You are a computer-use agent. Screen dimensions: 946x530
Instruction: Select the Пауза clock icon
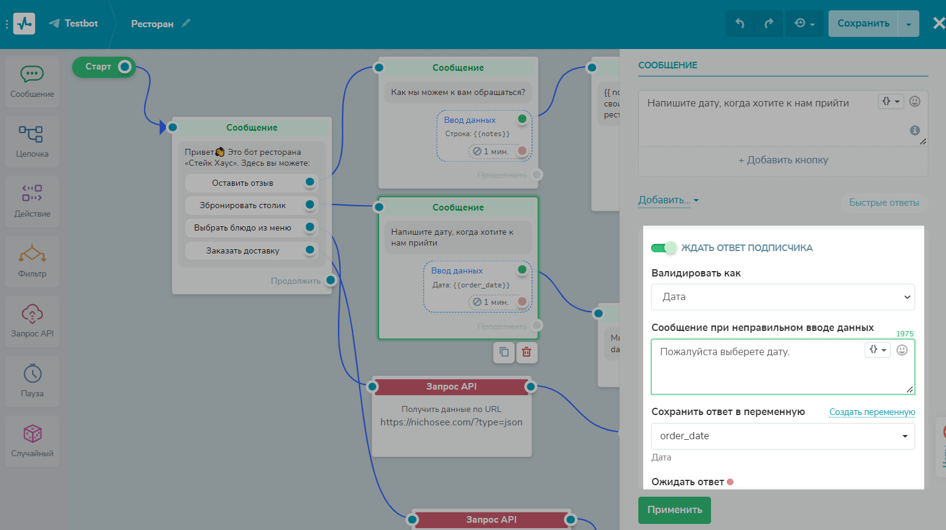click(x=32, y=374)
